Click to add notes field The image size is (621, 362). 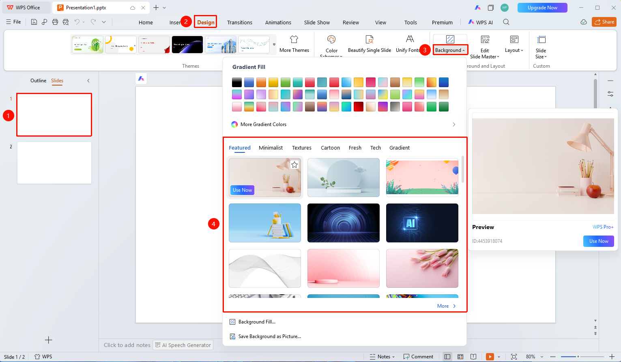point(127,345)
